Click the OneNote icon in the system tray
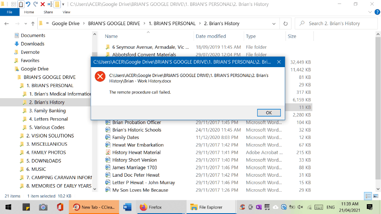Viewport: 381px width, 214px height. click(x=259, y=207)
